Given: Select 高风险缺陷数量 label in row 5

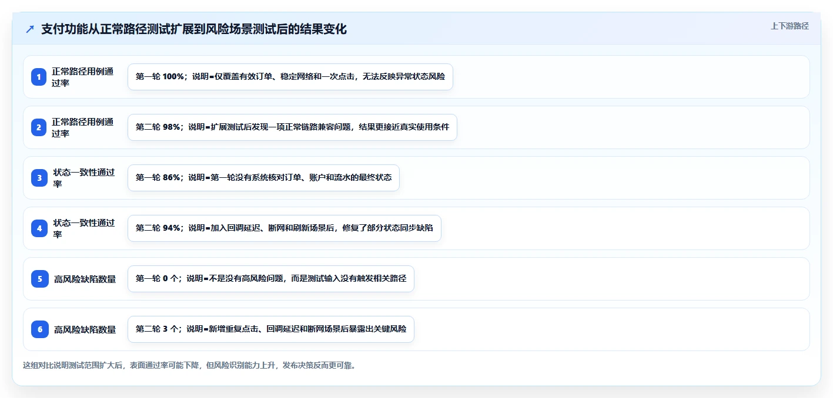Looking at the screenshot, I should click(85, 279).
